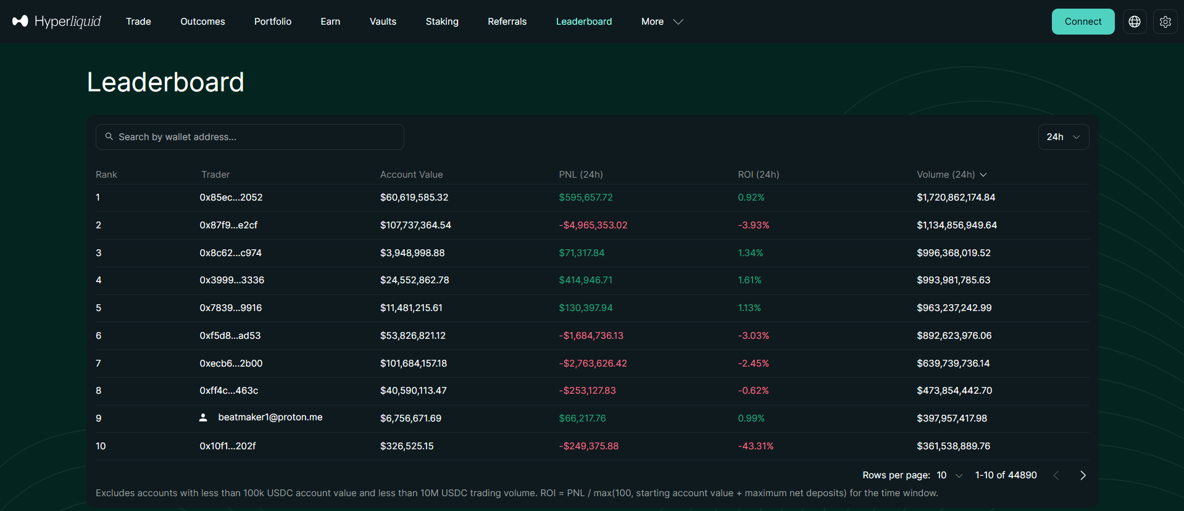This screenshot has height=511, width=1184.
Task: Select account value $60,619,585.32
Action: pyautogui.click(x=414, y=197)
